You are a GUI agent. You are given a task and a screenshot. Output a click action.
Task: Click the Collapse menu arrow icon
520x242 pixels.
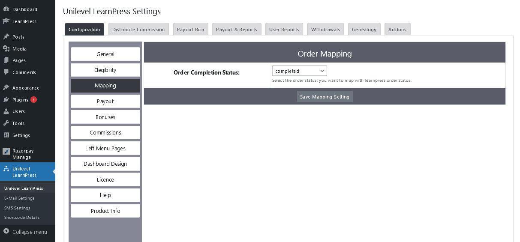6,232
